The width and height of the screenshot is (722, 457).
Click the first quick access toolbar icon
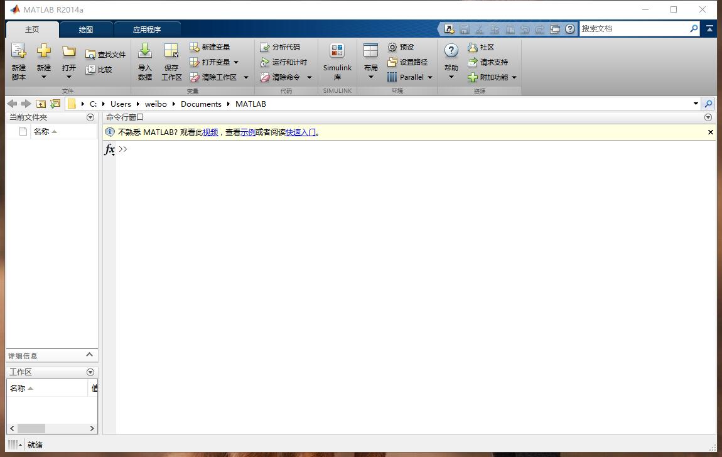pos(449,29)
